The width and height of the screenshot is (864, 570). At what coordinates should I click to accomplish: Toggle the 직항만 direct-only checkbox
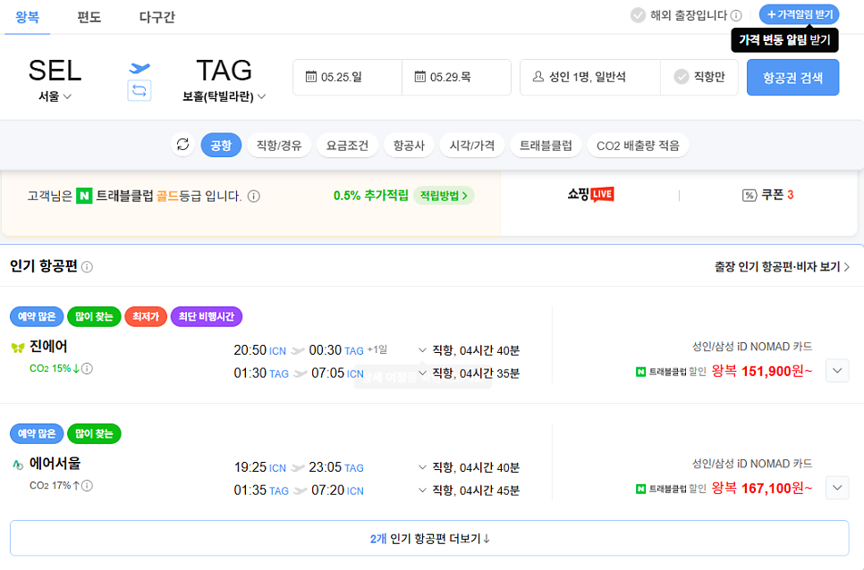682,77
